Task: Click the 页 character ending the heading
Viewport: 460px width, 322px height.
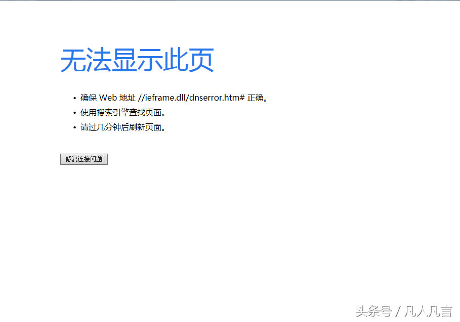Action: coord(201,61)
